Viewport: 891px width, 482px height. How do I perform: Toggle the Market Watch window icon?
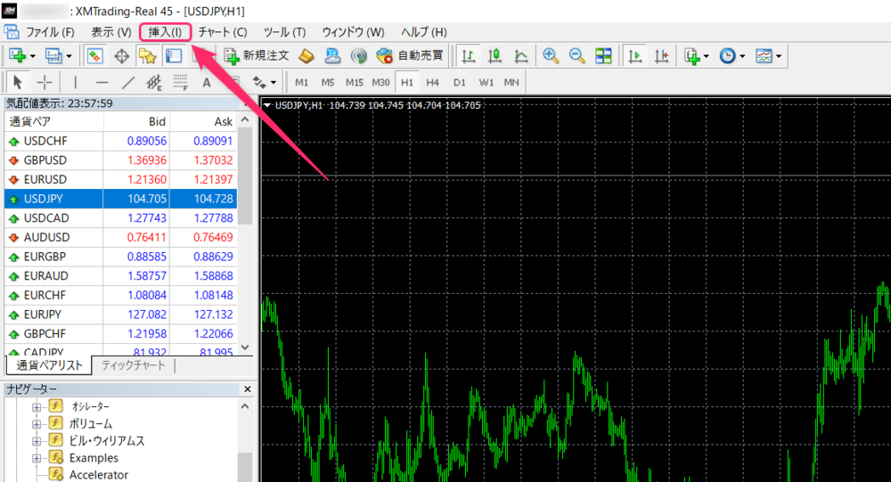pyautogui.click(x=94, y=56)
